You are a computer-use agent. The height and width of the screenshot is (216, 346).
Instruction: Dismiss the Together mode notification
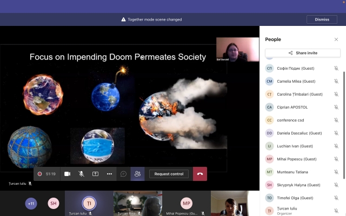(x=322, y=19)
